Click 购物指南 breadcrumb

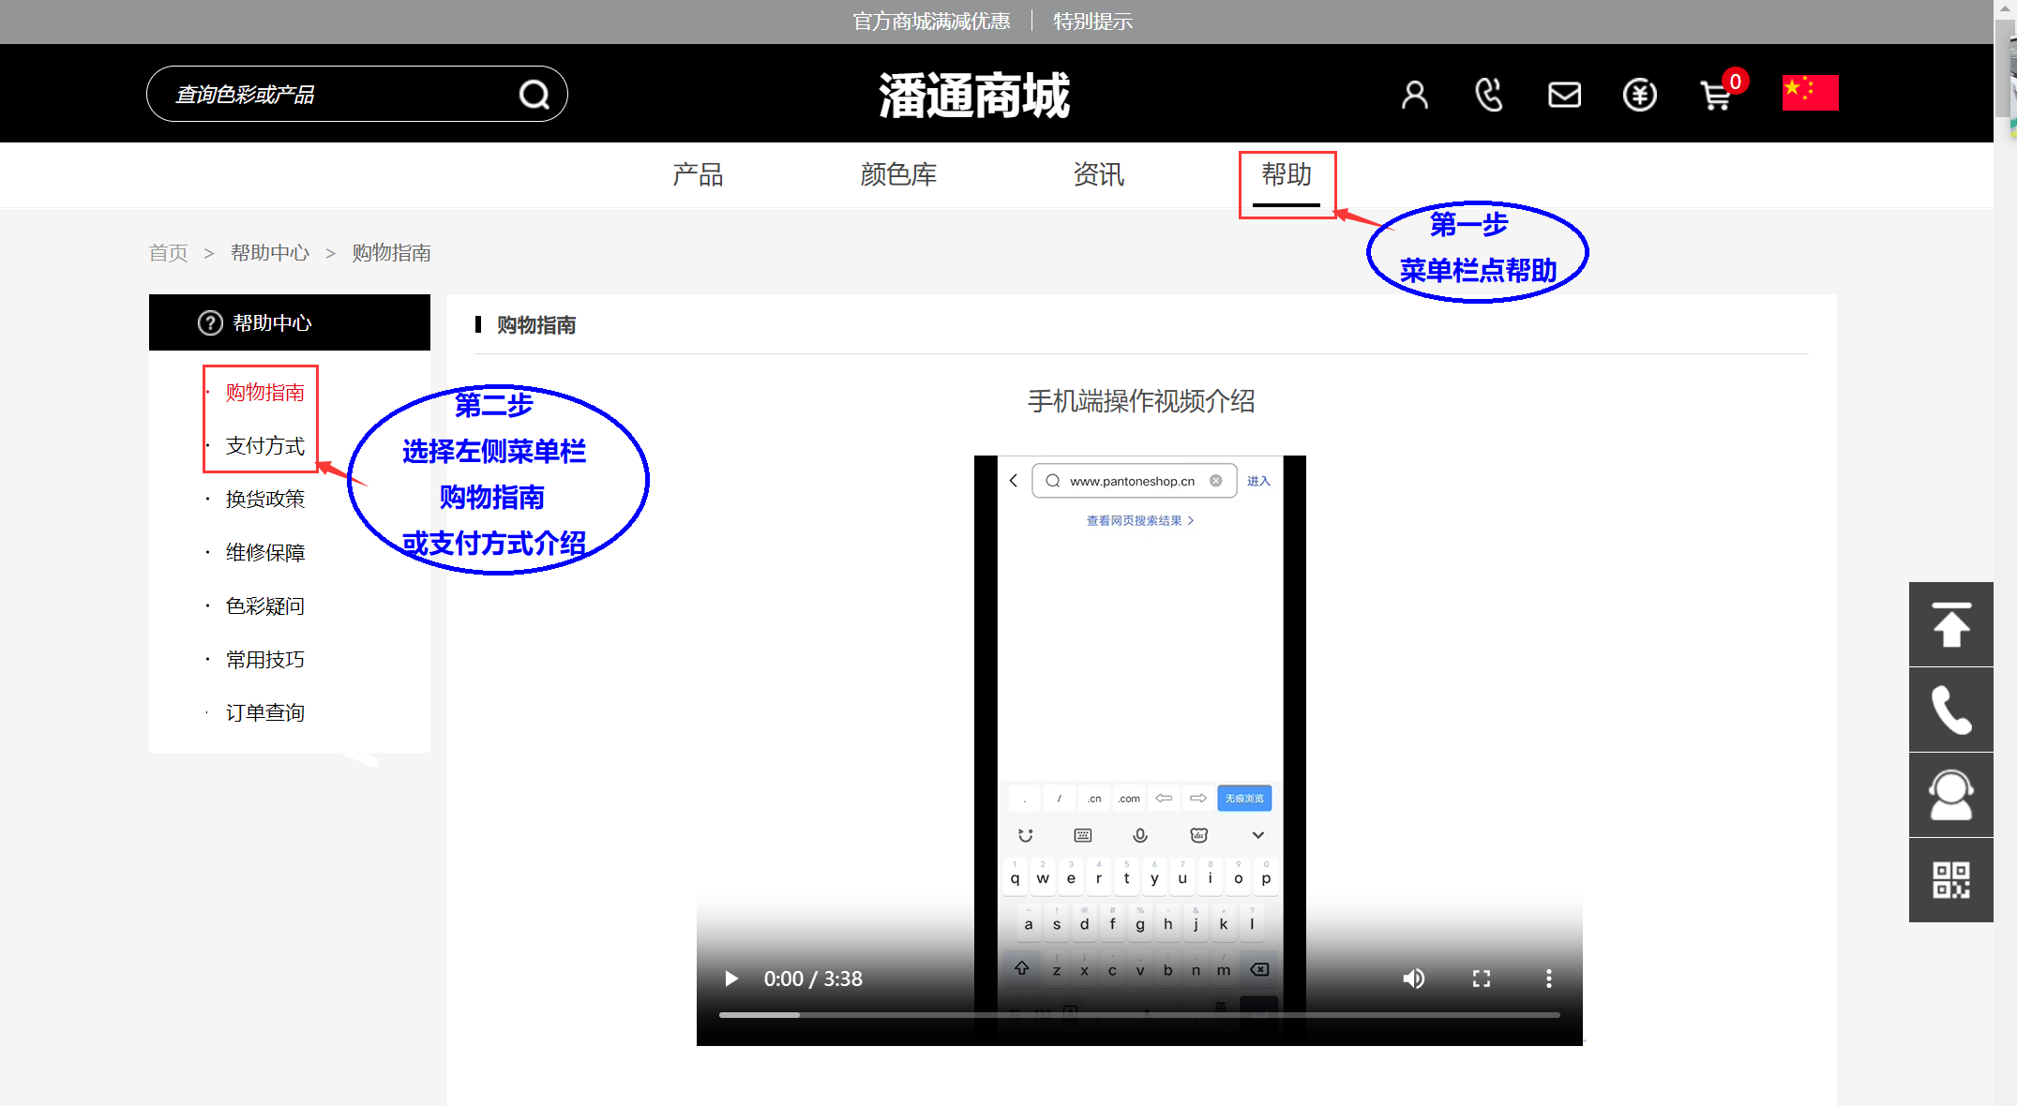tap(391, 253)
